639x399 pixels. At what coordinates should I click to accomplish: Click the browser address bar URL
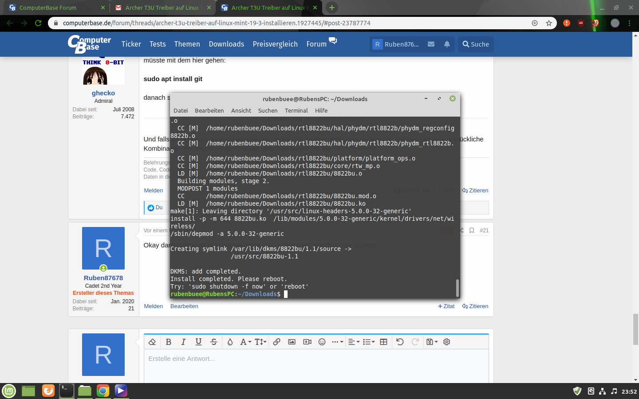click(217, 23)
